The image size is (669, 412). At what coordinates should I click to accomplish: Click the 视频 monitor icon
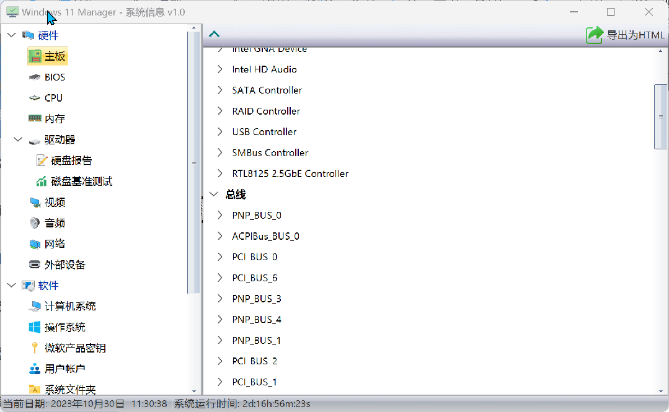35,202
